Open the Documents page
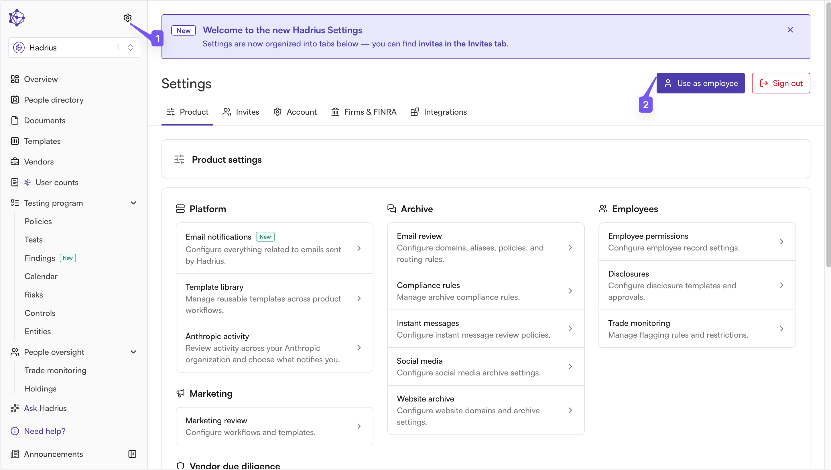 point(74,120)
